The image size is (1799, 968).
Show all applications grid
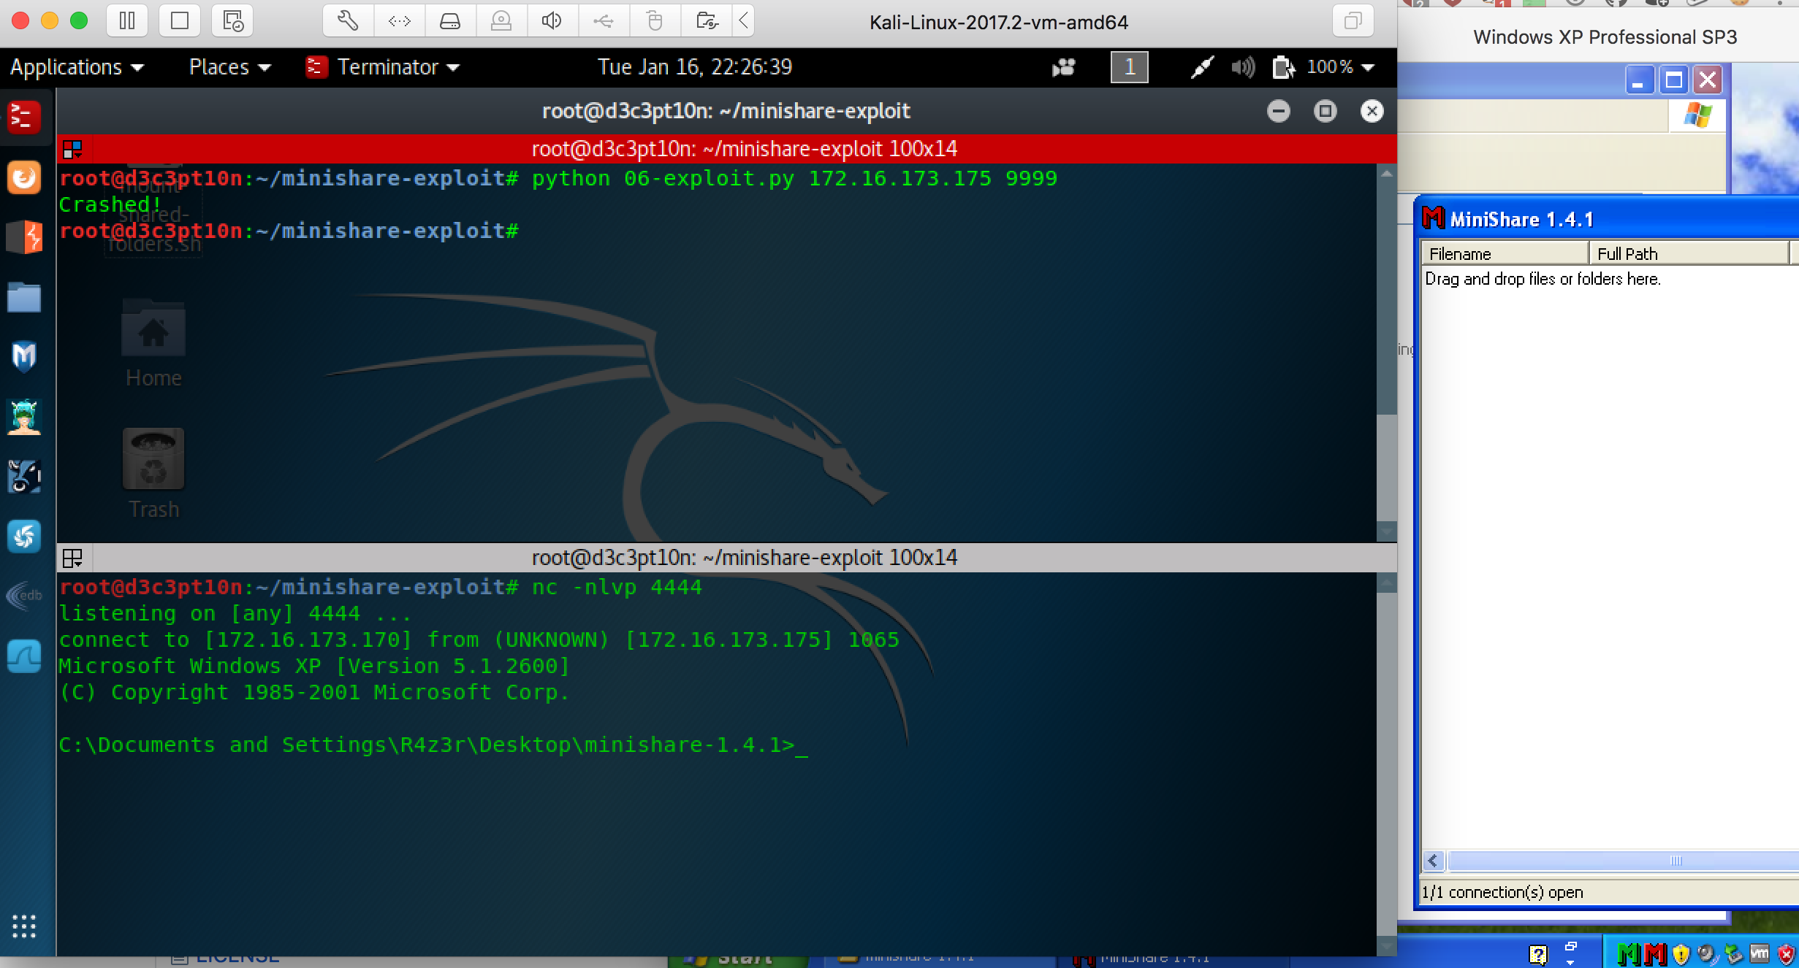(23, 926)
